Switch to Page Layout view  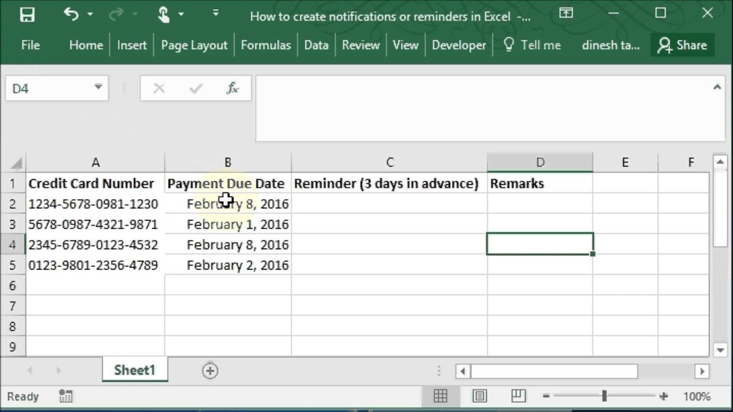tap(479, 396)
